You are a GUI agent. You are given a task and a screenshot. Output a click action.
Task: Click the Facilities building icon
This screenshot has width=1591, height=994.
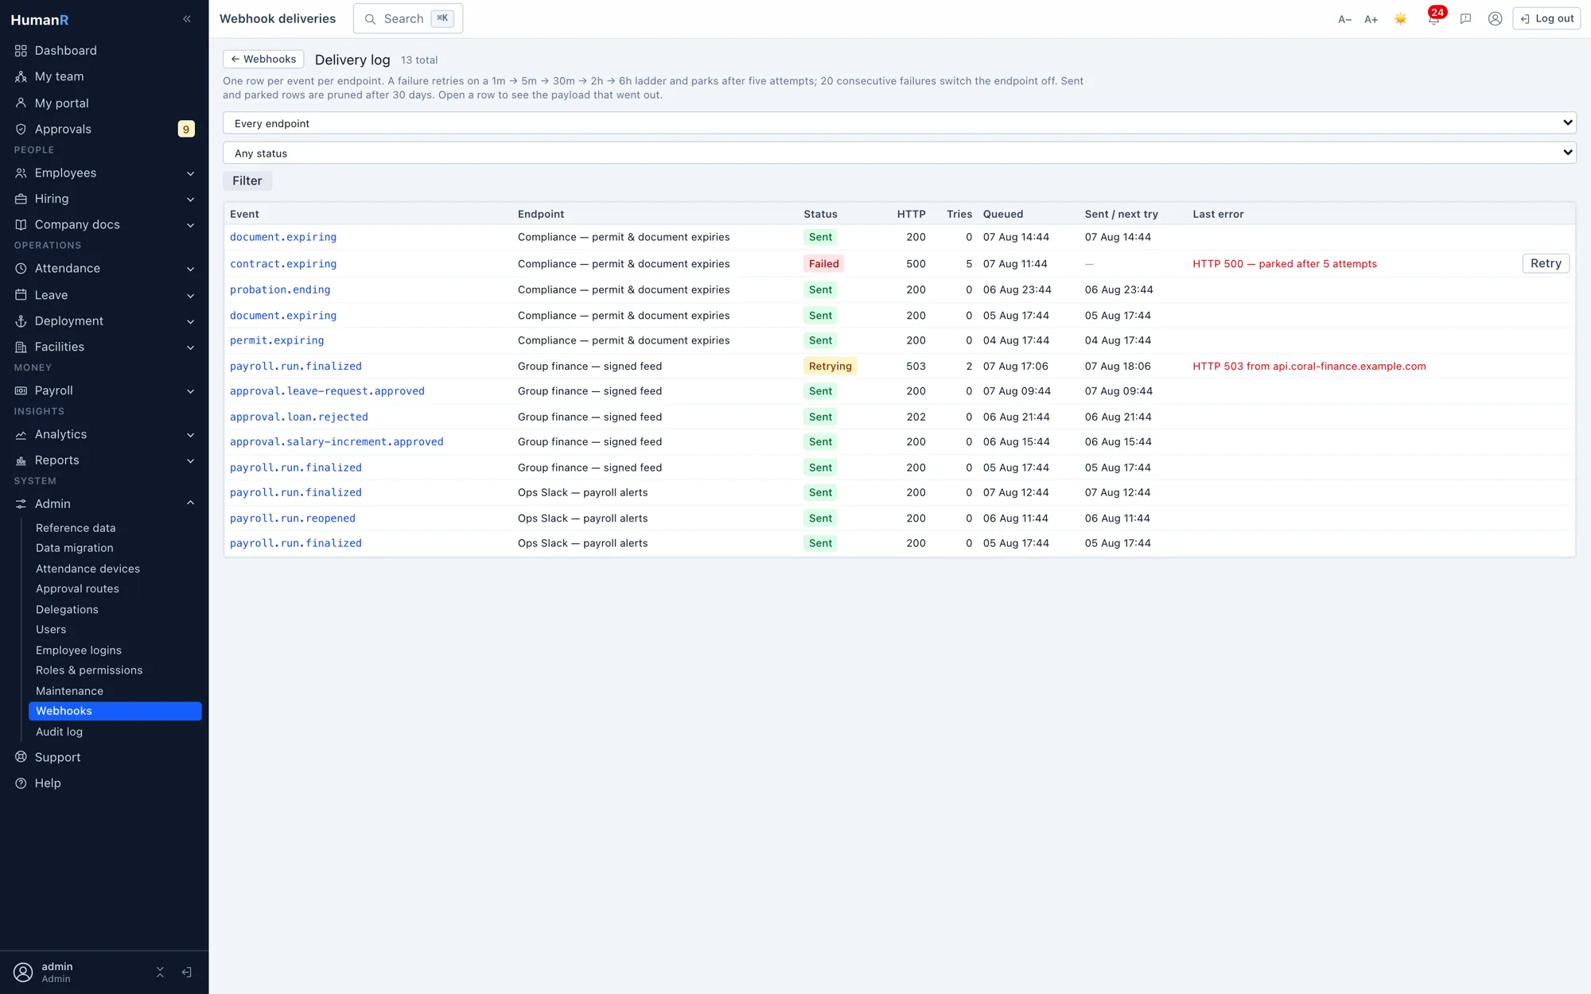[21, 348]
